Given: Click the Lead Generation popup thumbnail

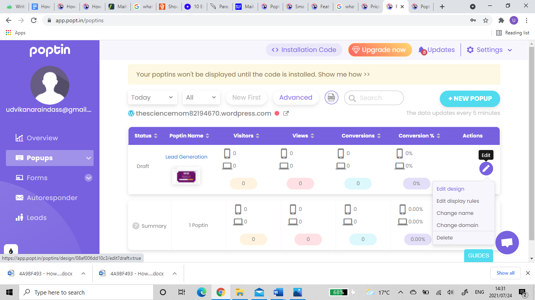Looking at the screenshot, I should 186,176.
